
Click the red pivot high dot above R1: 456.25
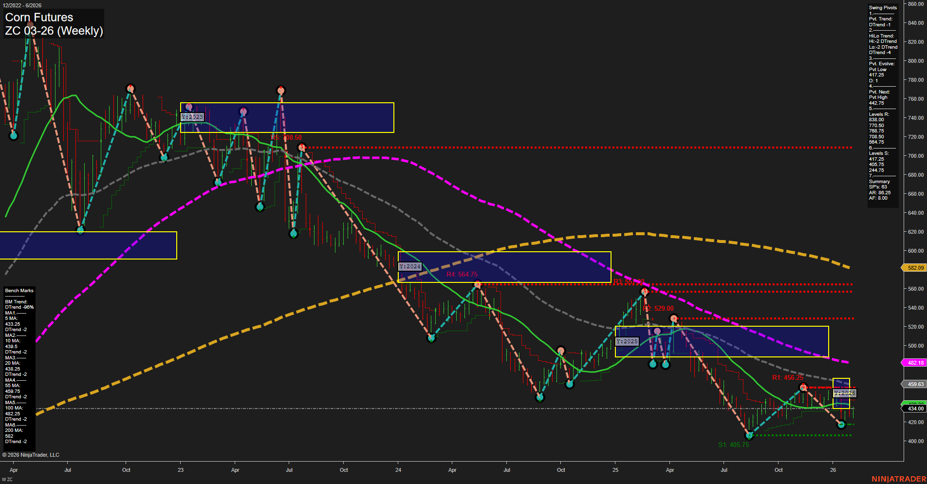803,387
